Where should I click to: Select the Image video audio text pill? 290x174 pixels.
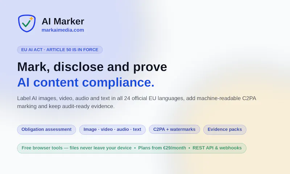[112, 129]
